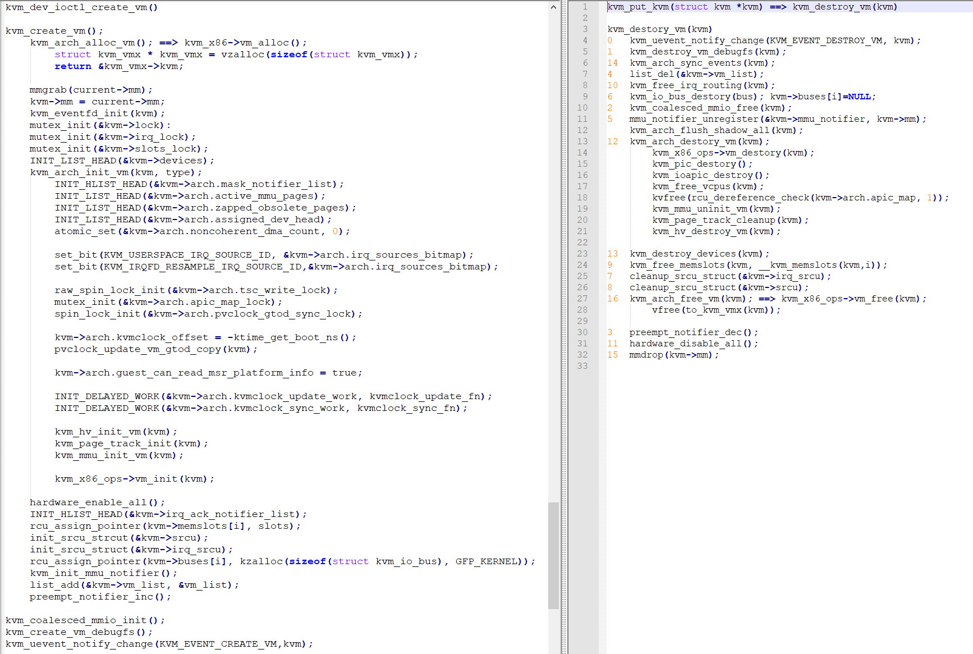Place cursor on kvm_x86_ops->vm_init(kvm) line
Viewport: 973px width, 654px height.
[x=134, y=479]
